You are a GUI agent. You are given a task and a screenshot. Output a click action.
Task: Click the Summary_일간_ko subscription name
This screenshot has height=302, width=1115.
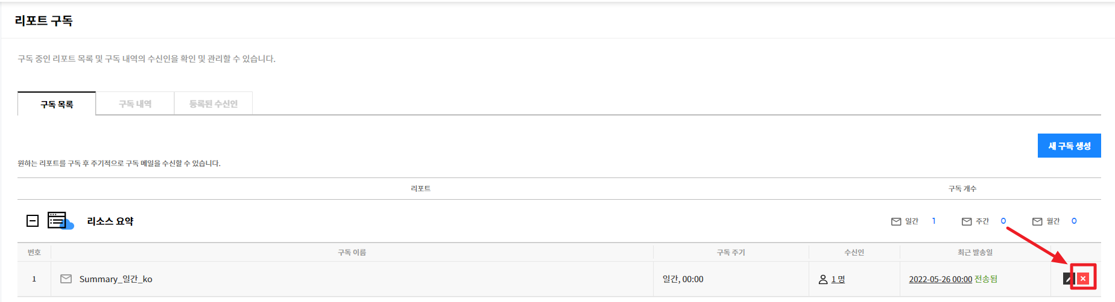116,279
